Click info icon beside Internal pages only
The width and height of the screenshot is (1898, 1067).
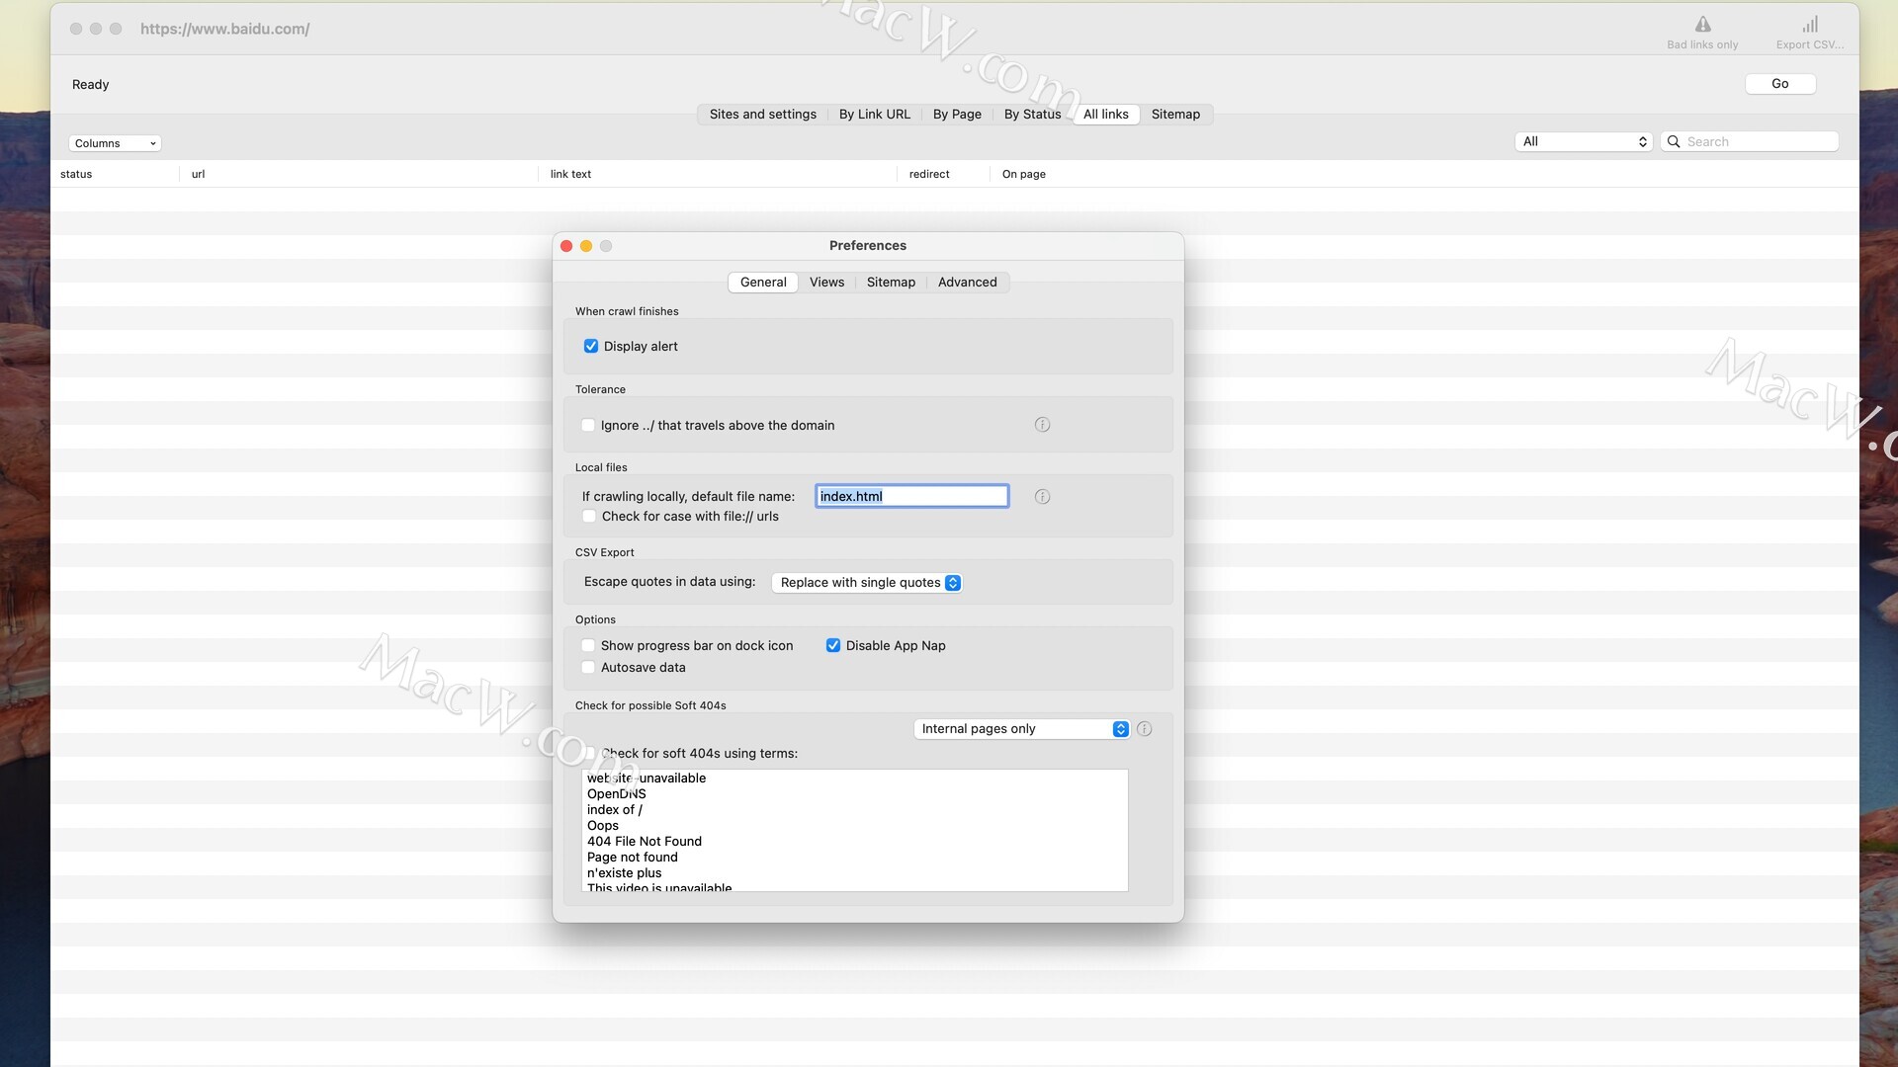pos(1144,729)
